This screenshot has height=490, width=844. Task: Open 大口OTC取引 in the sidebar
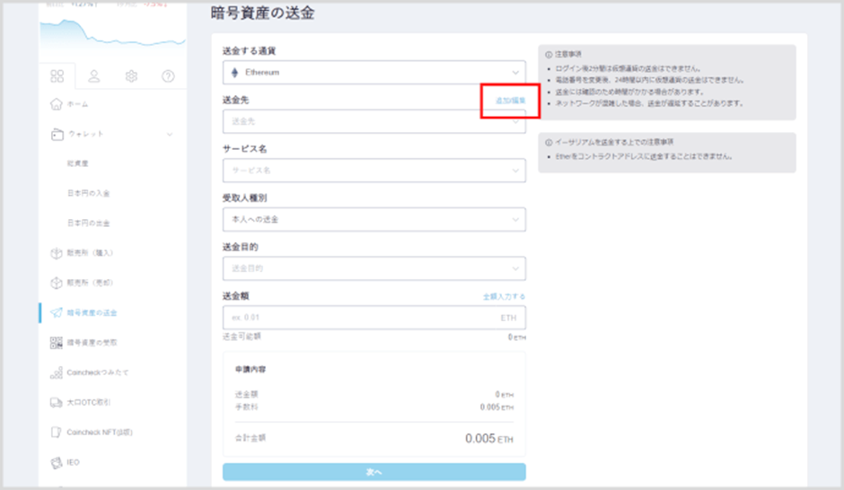point(88,402)
